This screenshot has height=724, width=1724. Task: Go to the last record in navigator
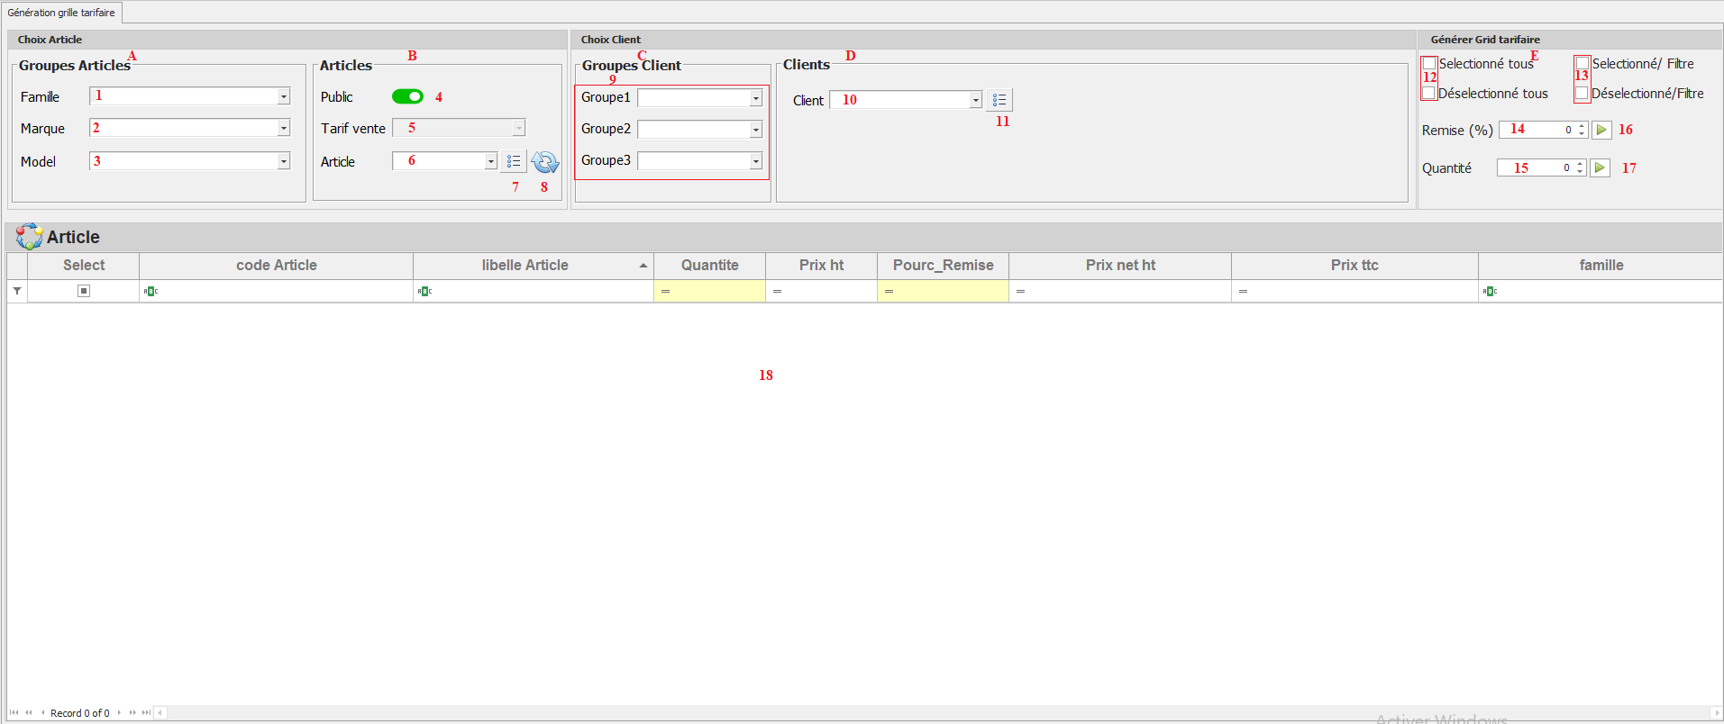(146, 712)
